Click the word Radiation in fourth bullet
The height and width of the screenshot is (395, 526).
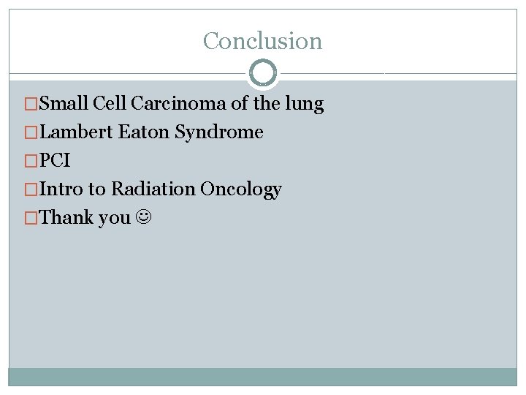click(x=153, y=189)
